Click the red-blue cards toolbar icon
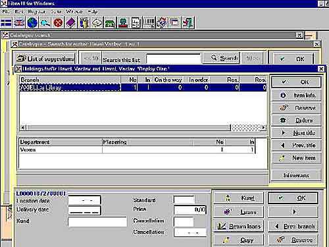Viewport: 329px width, 247px height. pyautogui.click(x=161, y=22)
